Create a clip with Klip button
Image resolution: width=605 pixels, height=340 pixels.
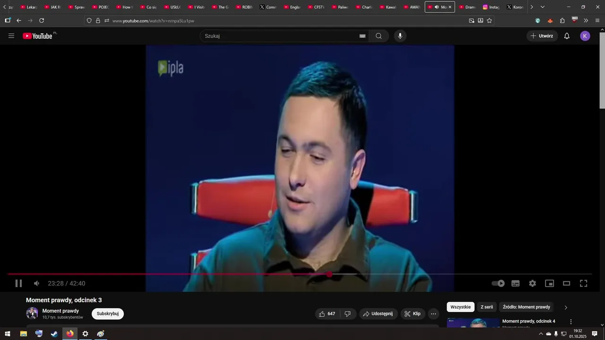click(413, 314)
